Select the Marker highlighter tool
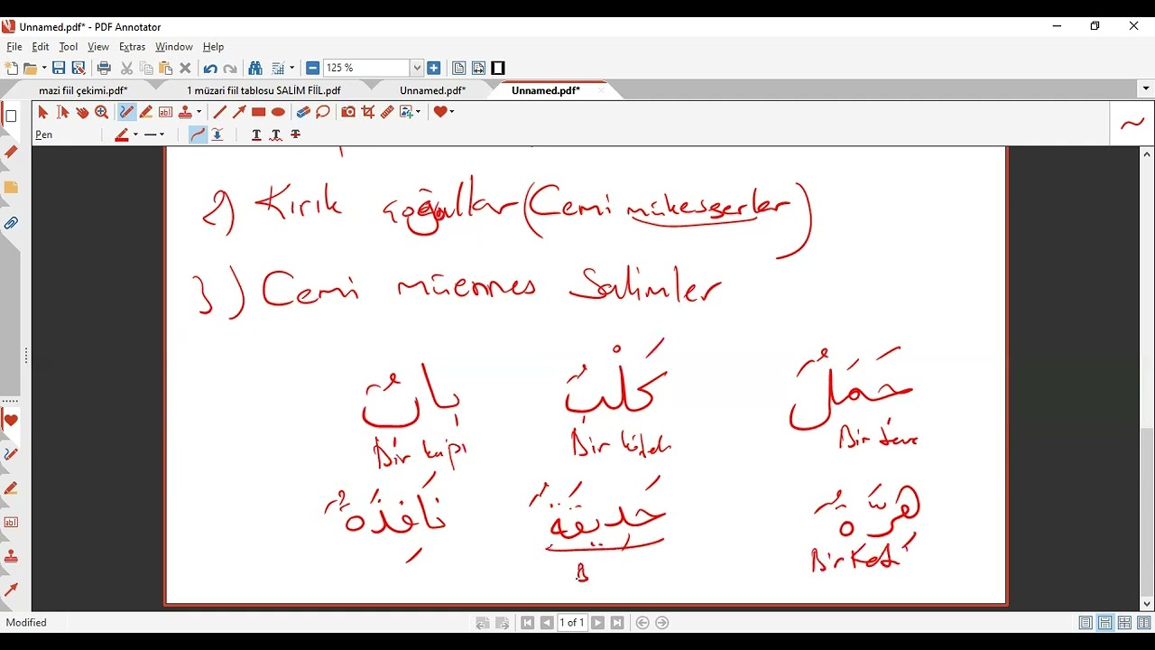 (146, 112)
